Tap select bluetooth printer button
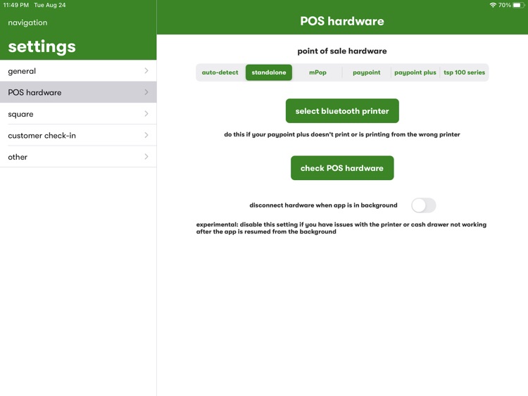Image resolution: width=528 pixels, height=396 pixels. click(342, 111)
